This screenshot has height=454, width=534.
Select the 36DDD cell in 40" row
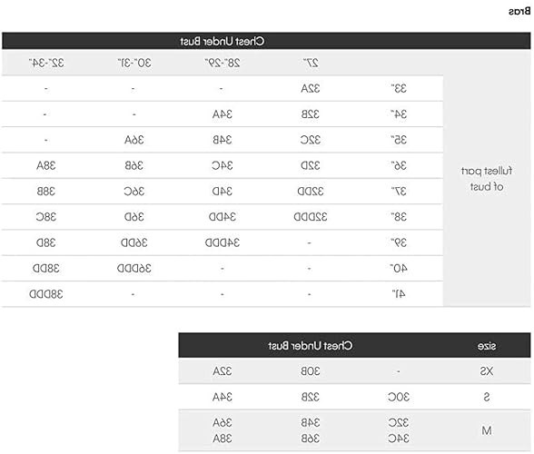point(134,269)
